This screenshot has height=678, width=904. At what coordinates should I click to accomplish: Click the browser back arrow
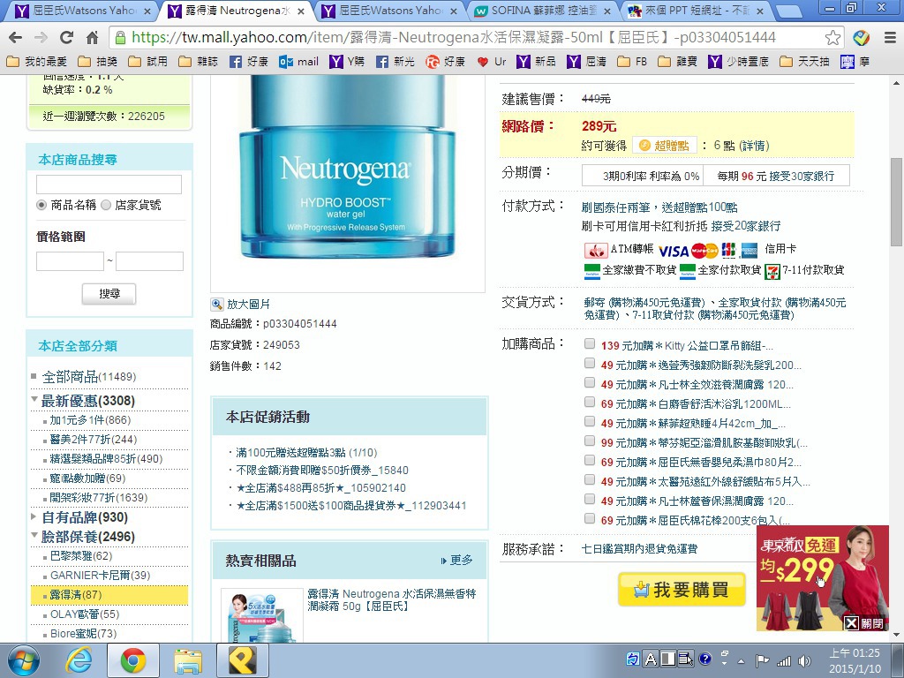tap(16, 38)
